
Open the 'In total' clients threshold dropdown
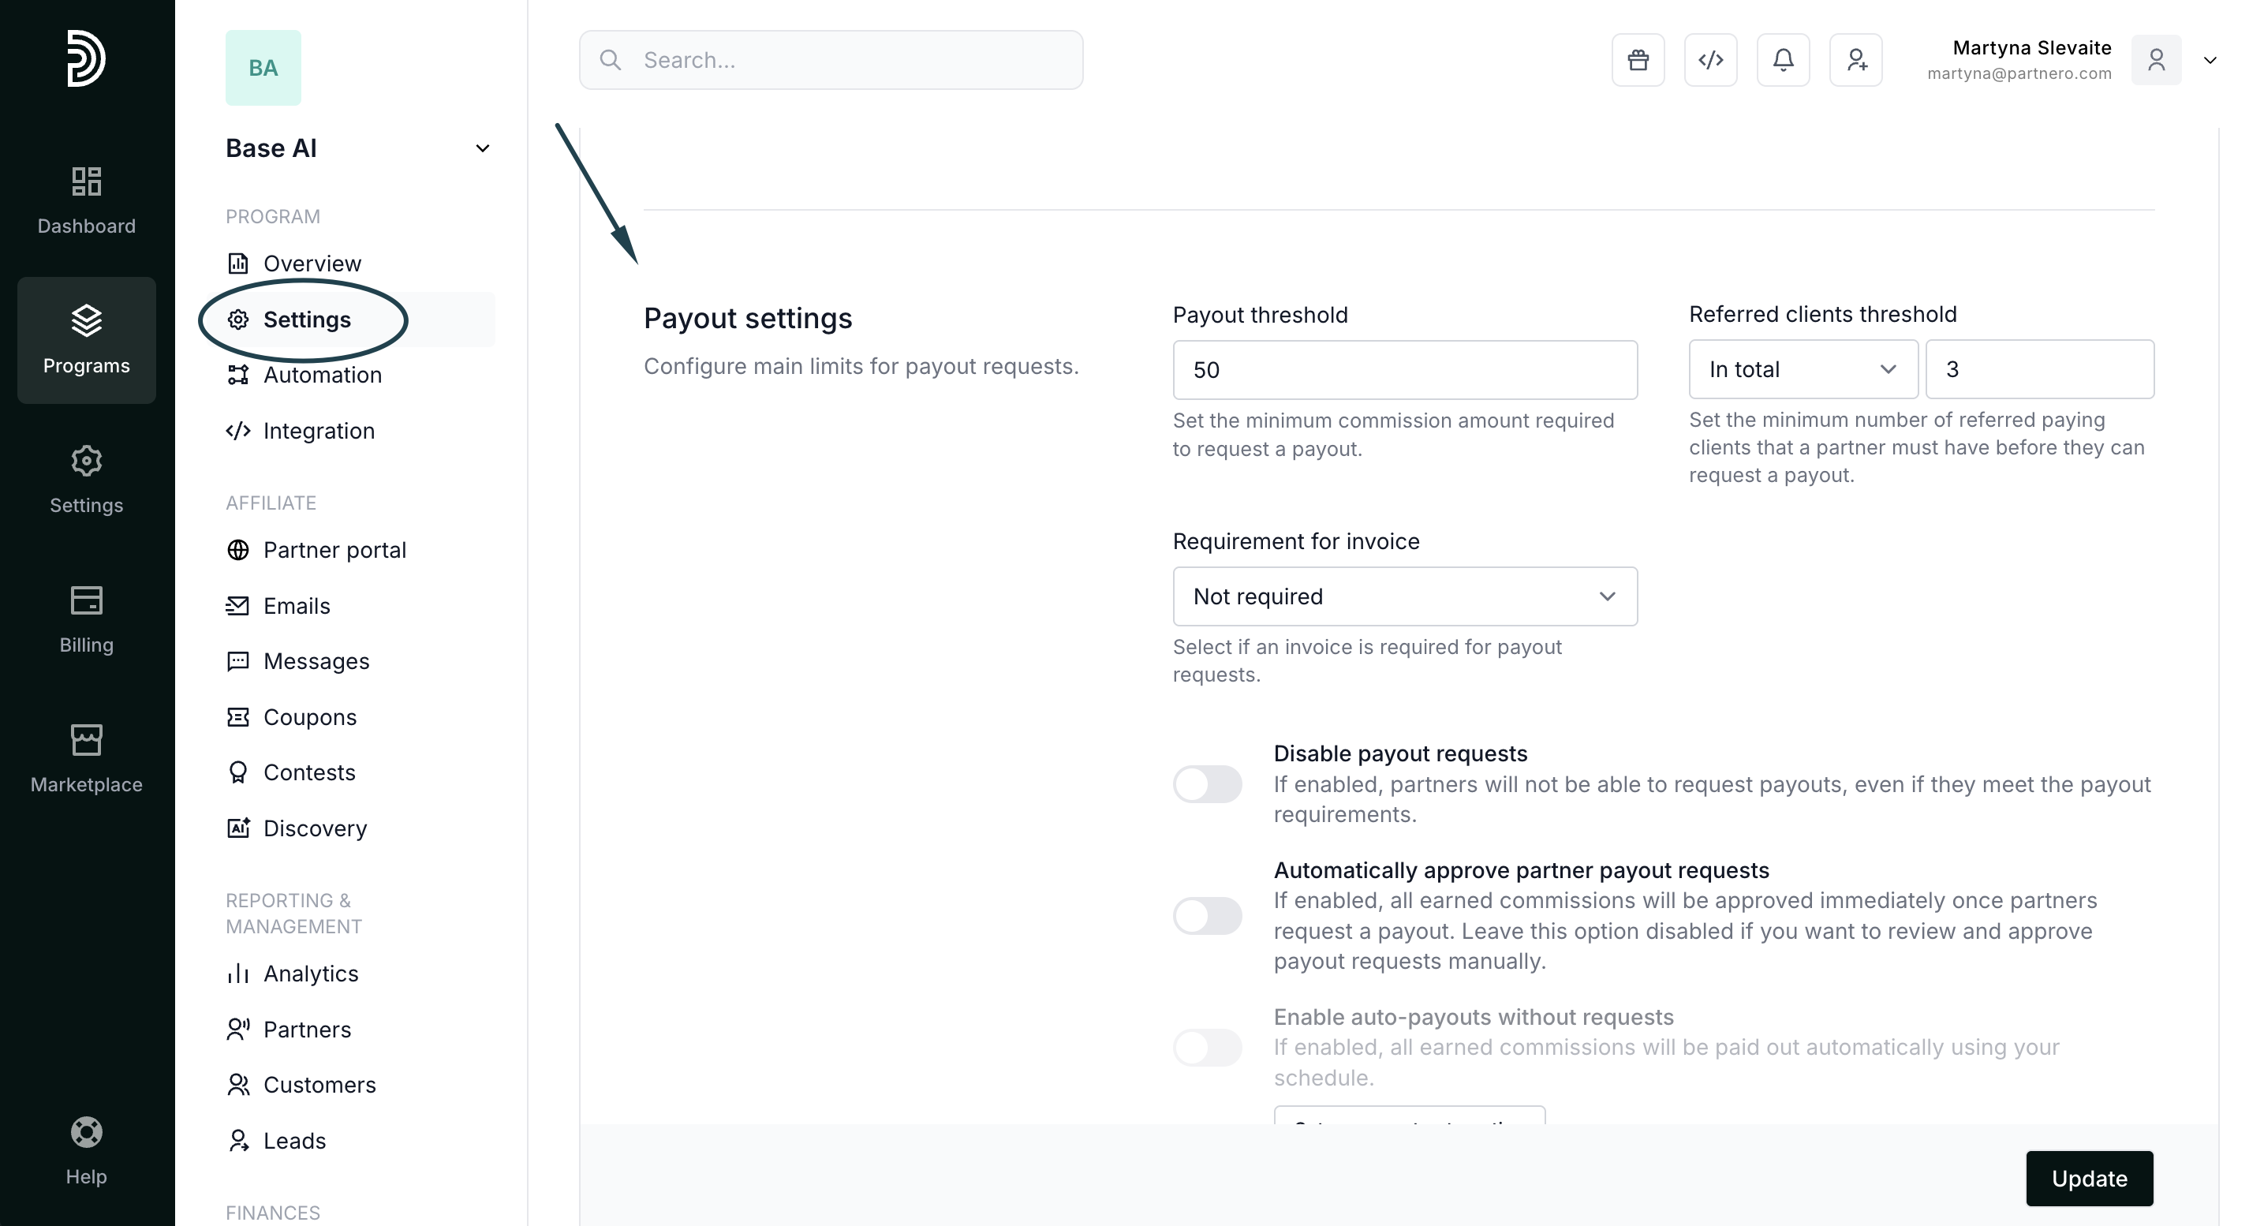(x=1802, y=369)
